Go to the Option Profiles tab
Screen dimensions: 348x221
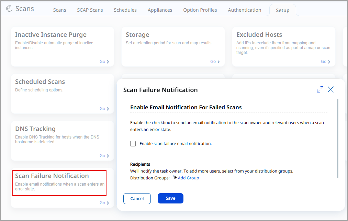(x=200, y=10)
